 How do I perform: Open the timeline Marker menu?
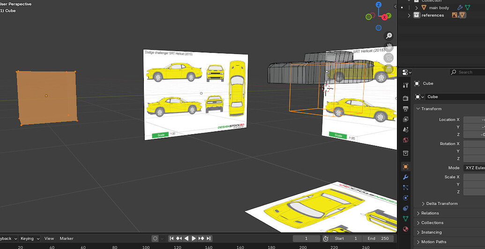(67, 239)
